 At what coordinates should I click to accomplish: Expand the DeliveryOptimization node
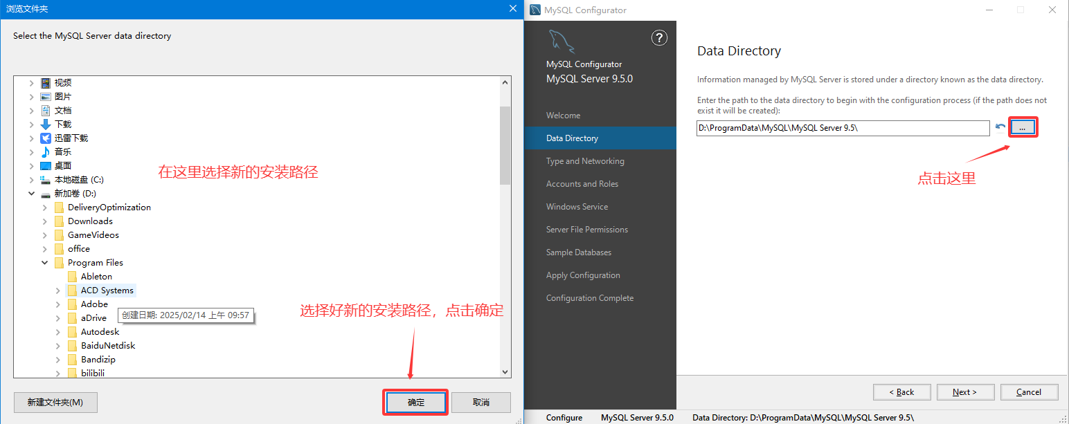pos(45,208)
